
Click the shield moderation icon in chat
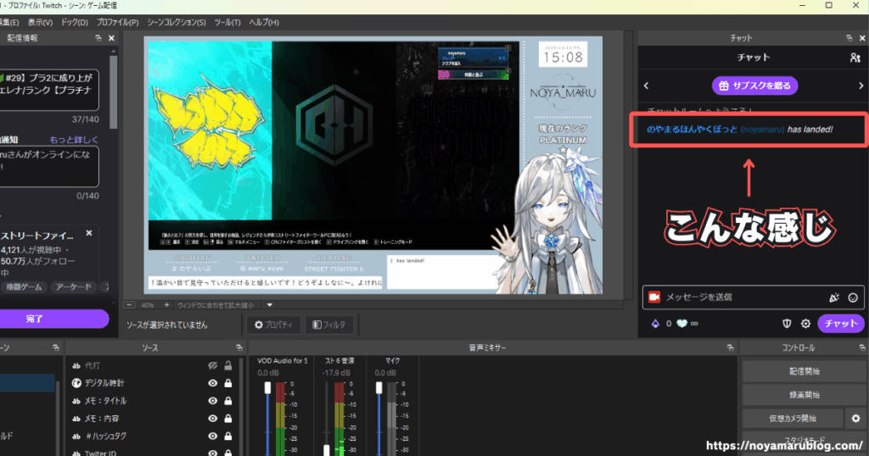786,324
